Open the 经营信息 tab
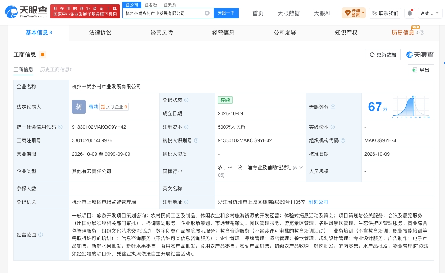The height and width of the screenshot is (273, 445). coord(223,33)
